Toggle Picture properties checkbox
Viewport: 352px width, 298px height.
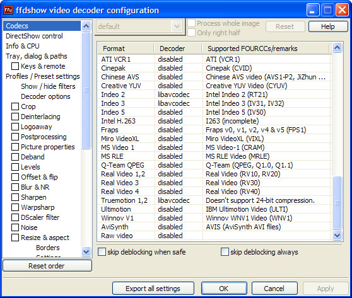(x=15, y=147)
